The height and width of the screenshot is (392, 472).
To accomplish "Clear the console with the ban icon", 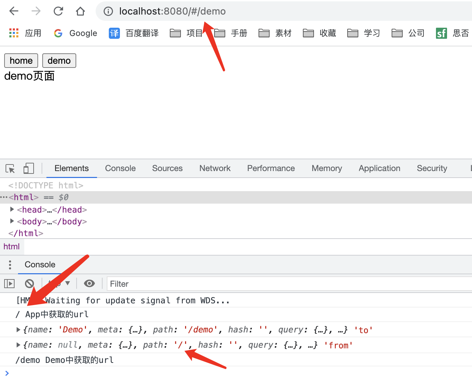I will coord(29,284).
